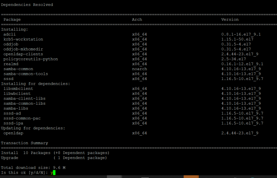Click the x86_64 arch in the adcli row
The image size is (277, 178).
point(139,34)
